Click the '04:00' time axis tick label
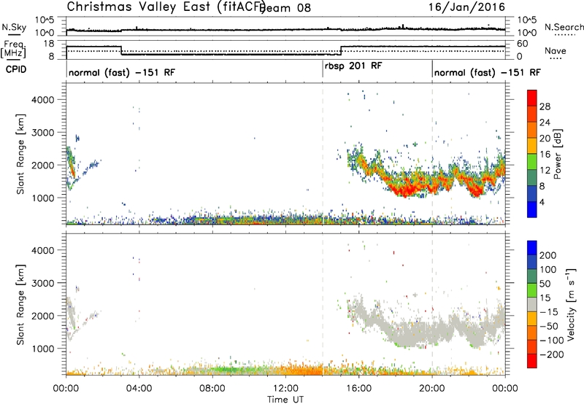584x404 pixels. [139, 389]
